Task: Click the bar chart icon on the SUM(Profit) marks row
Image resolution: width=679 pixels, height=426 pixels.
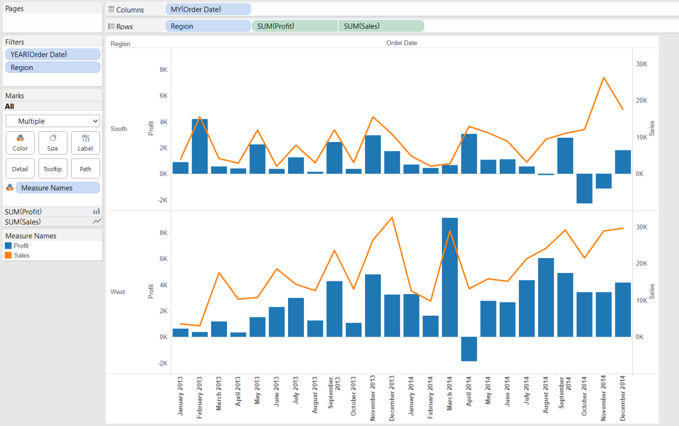Action: click(96, 211)
